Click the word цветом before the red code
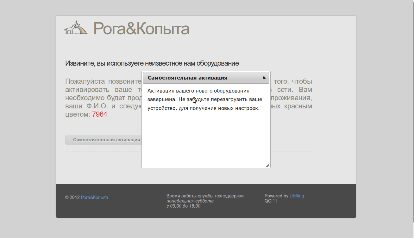414x238 pixels. (78, 114)
